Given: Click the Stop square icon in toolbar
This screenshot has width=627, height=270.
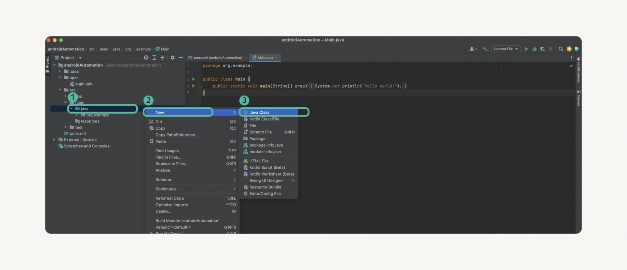Looking at the screenshot, I should [x=551, y=49].
